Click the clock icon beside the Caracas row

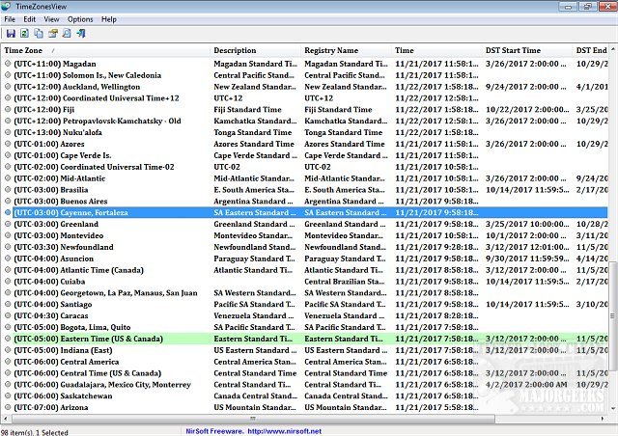click(8, 315)
